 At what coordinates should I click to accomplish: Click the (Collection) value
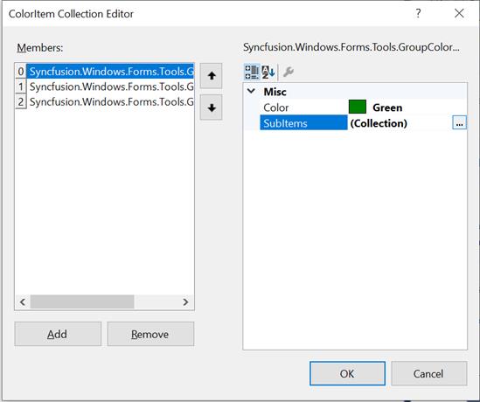(x=379, y=123)
